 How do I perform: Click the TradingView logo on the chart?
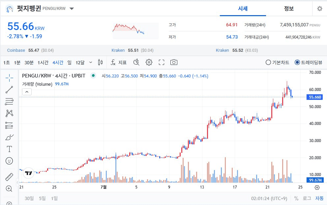click(x=29, y=173)
